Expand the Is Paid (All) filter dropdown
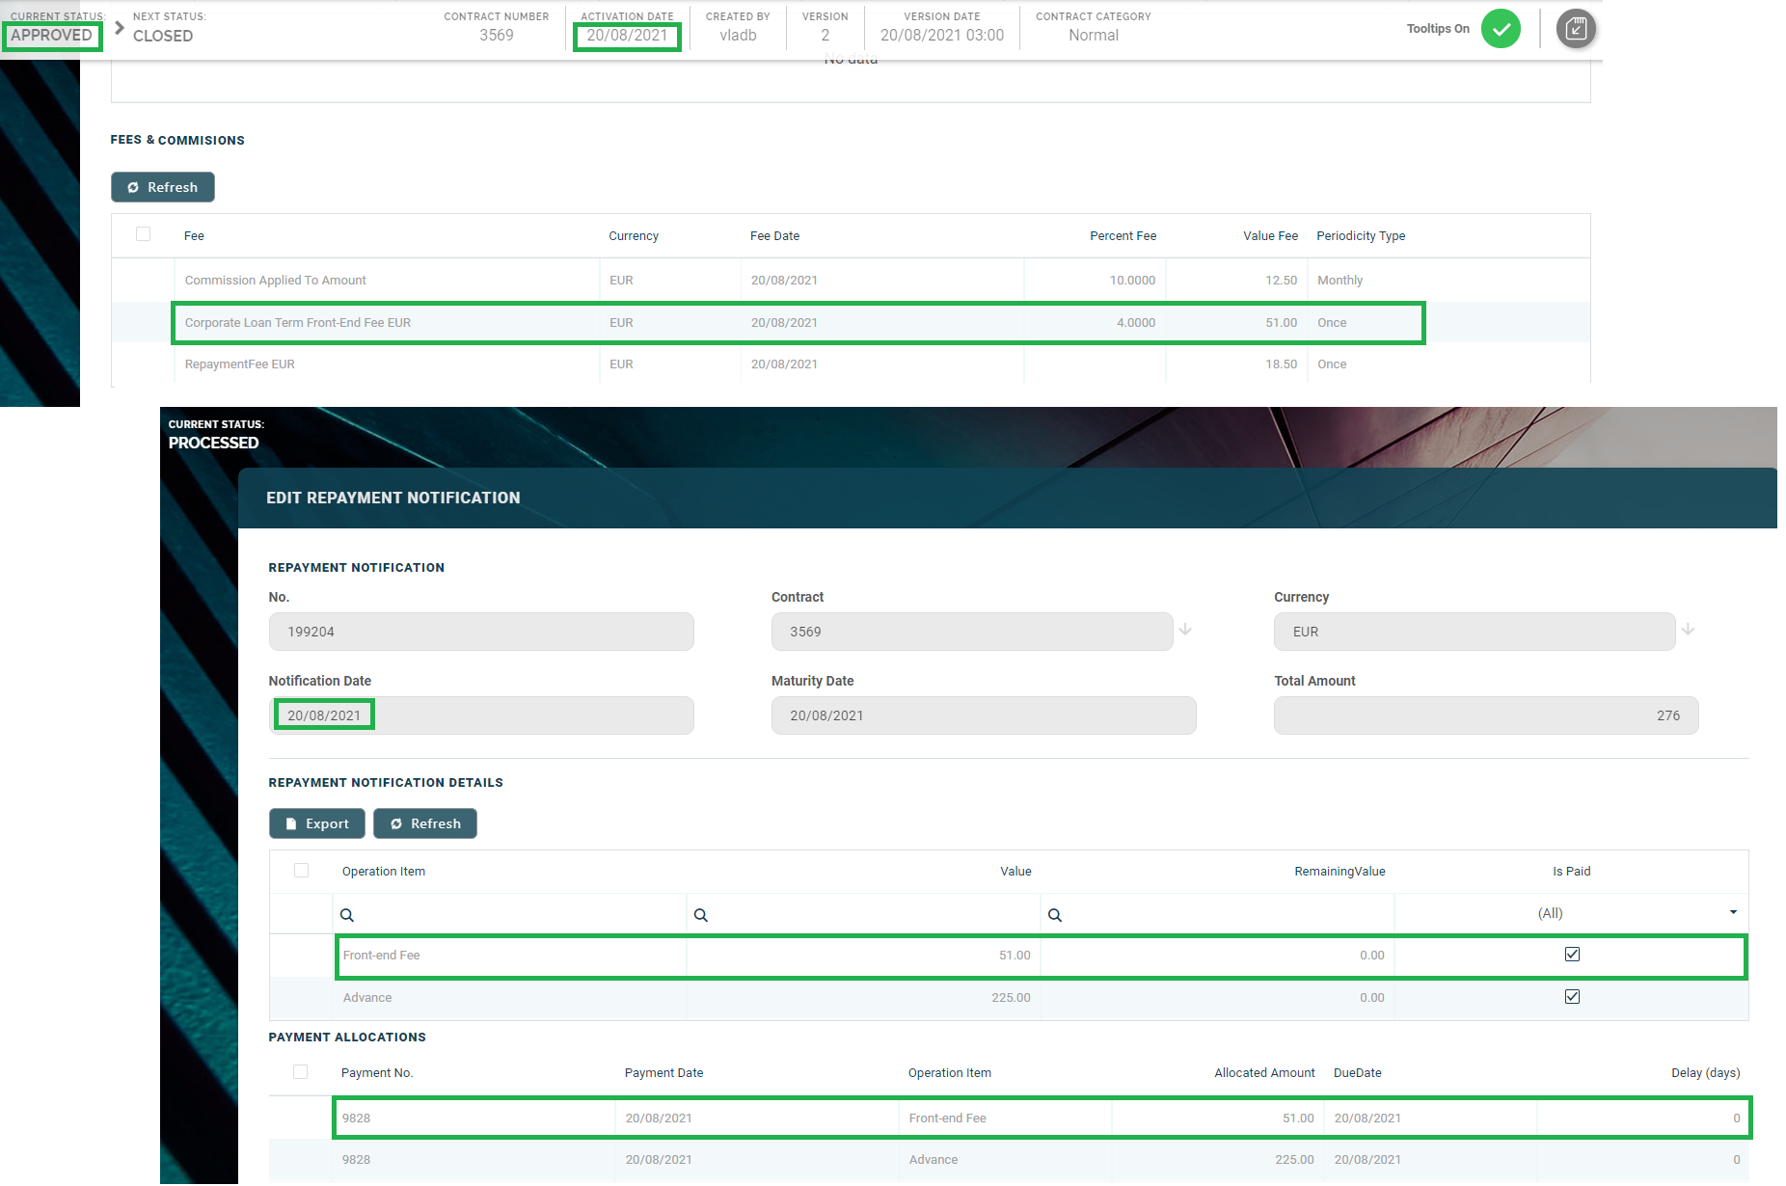 click(x=1732, y=912)
